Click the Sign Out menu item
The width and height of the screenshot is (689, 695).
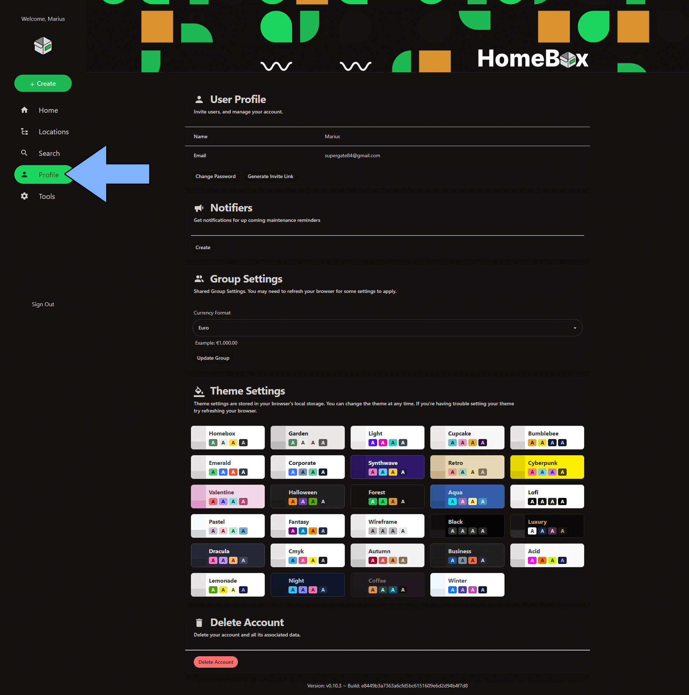click(42, 304)
